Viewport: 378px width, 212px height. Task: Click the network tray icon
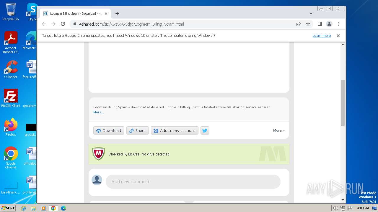(x=343, y=208)
